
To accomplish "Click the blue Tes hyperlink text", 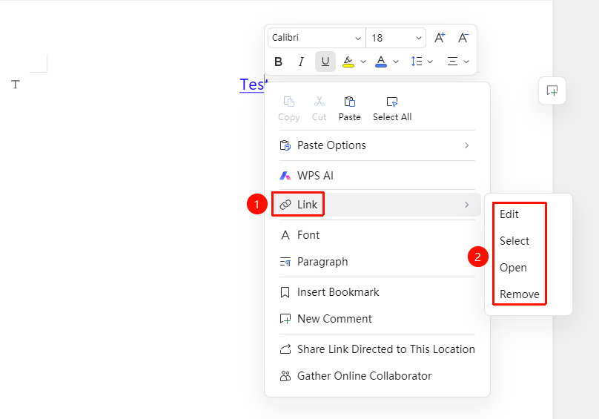I will 252,85.
